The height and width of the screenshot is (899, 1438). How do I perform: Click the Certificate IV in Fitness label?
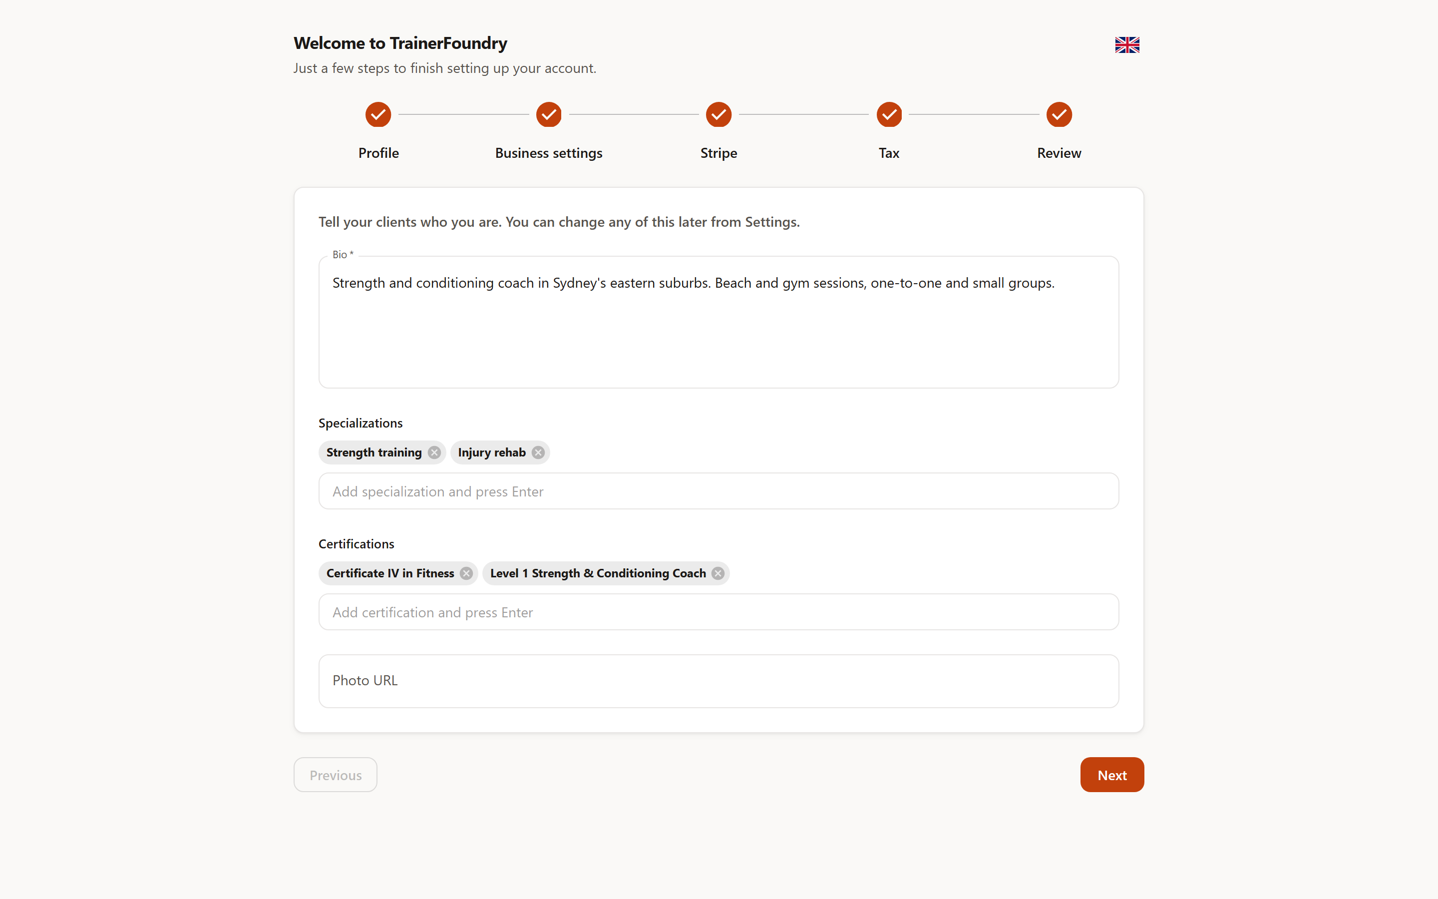click(x=390, y=573)
